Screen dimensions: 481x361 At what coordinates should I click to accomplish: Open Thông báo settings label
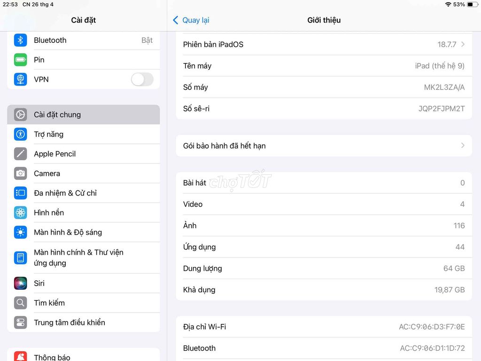52,357
